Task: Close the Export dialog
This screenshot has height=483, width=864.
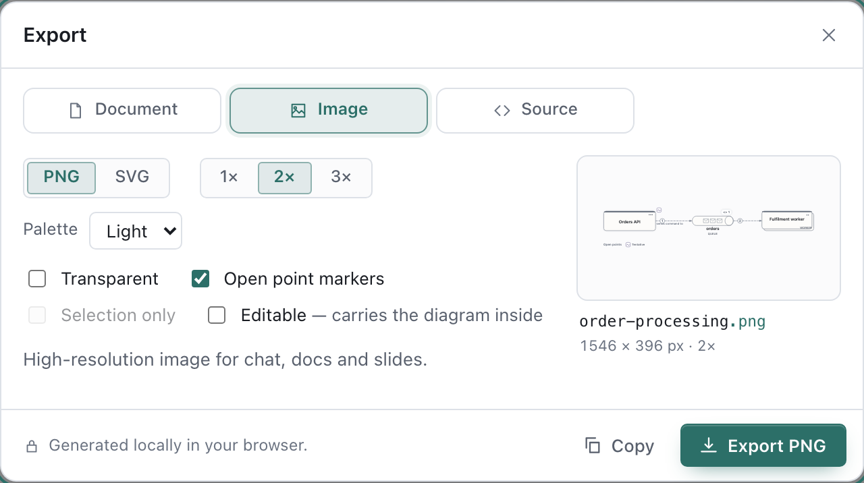Action: click(x=828, y=35)
